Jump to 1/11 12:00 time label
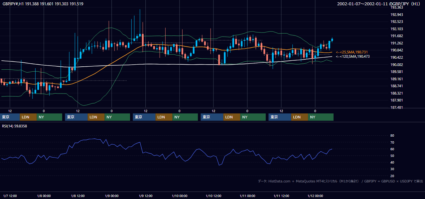The height and width of the screenshot is (199, 425). 281,196
